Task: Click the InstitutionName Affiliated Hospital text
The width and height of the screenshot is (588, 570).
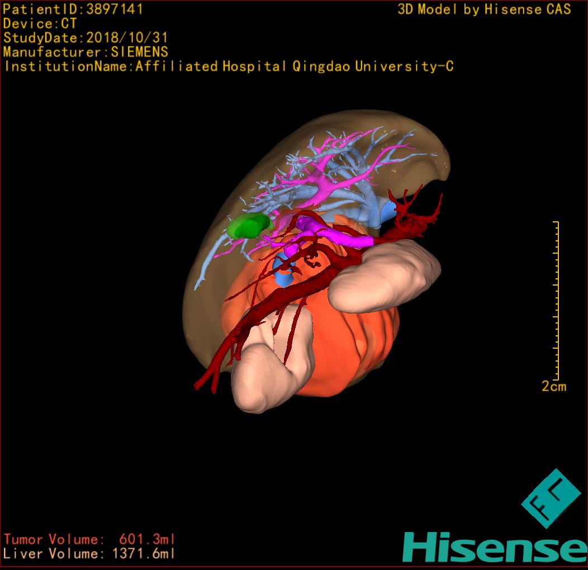Action: click(229, 66)
